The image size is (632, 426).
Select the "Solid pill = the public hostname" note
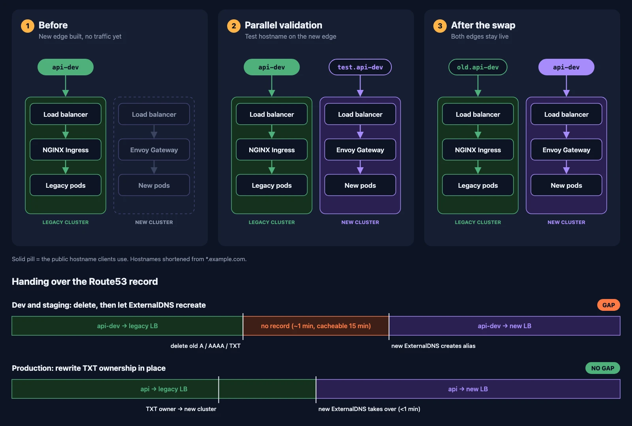point(129,259)
